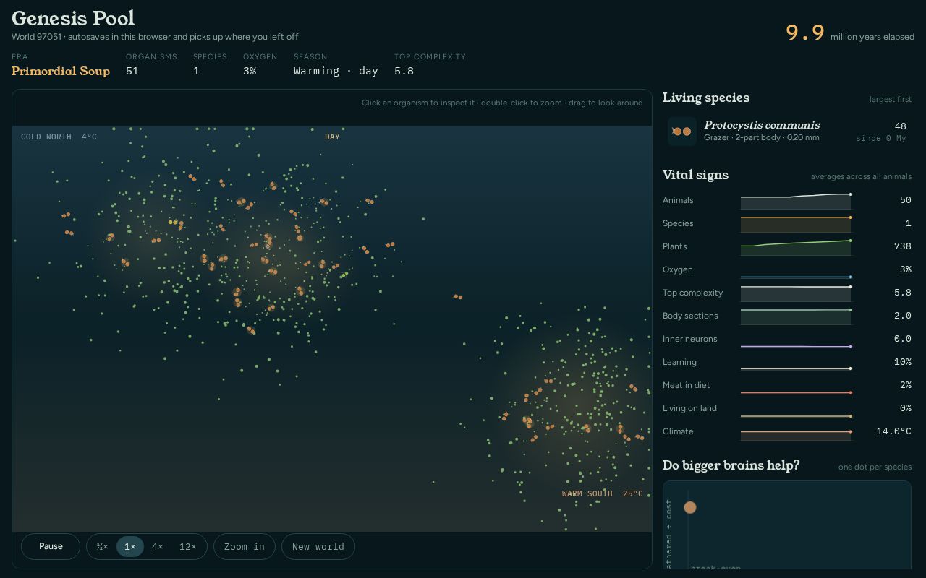Screen dimensions: 926x578
Task: Switch speed to 4×
Action: [158, 547]
